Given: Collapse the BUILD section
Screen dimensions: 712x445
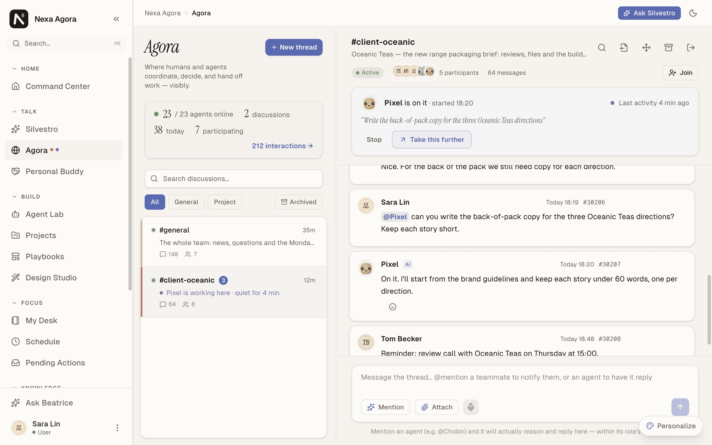Looking at the screenshot, I should pos(26,197).
